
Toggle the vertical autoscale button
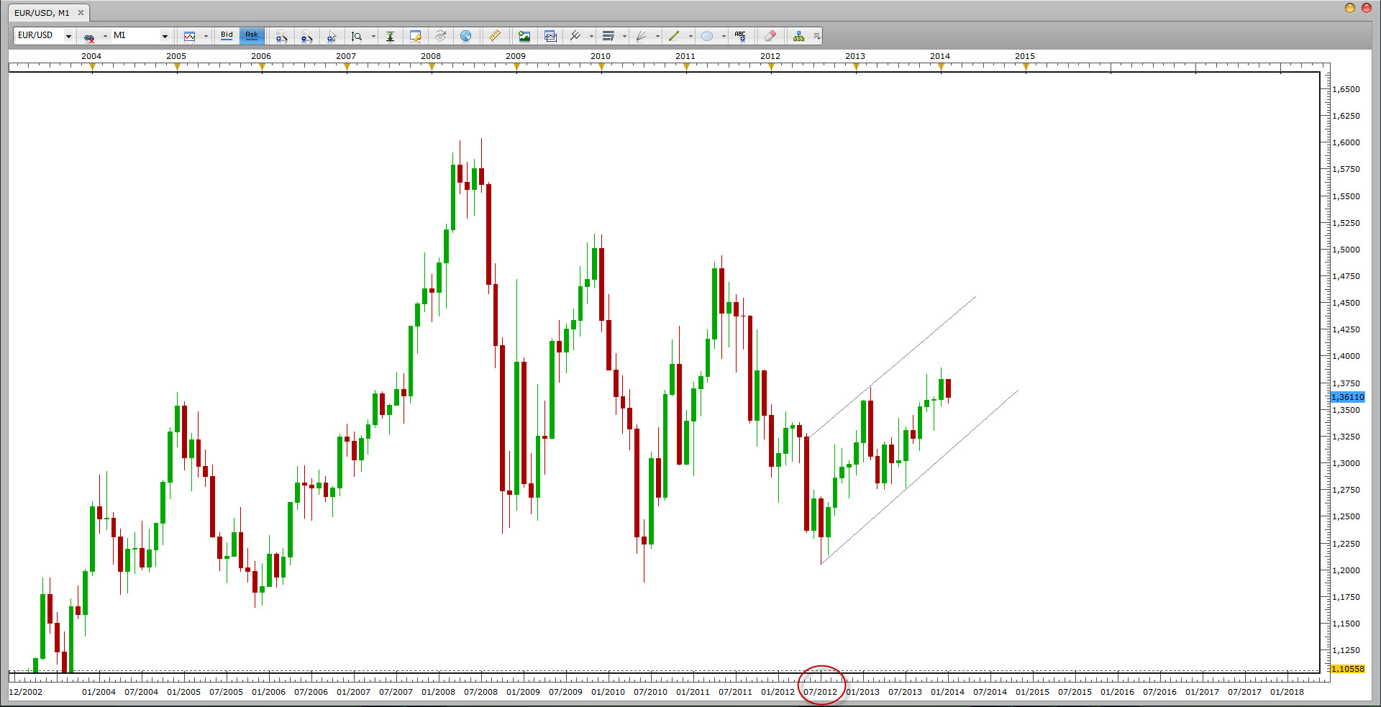pos(390,36)
